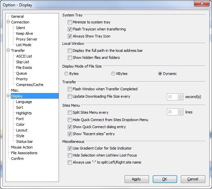Select the Confirm tree item
The width and height of the screenshot is (212, 189).
point(17,159)
